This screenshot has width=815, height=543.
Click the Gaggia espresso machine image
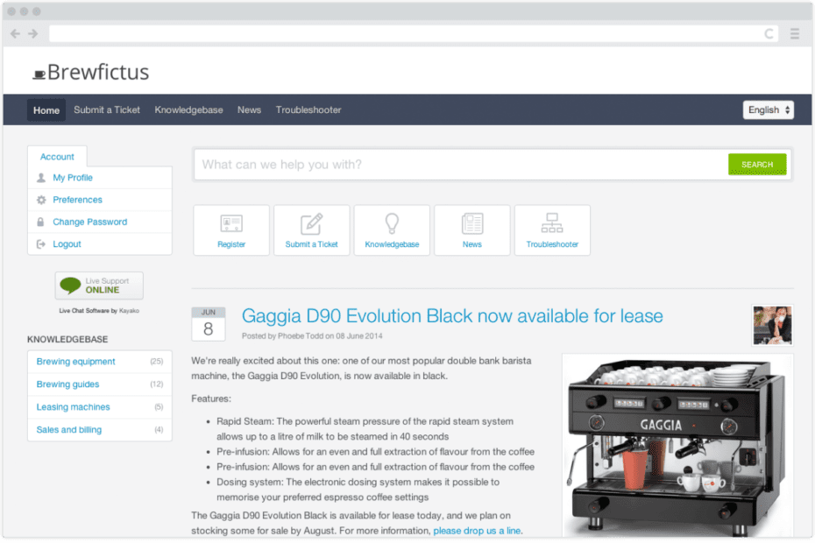click(677, 446)
